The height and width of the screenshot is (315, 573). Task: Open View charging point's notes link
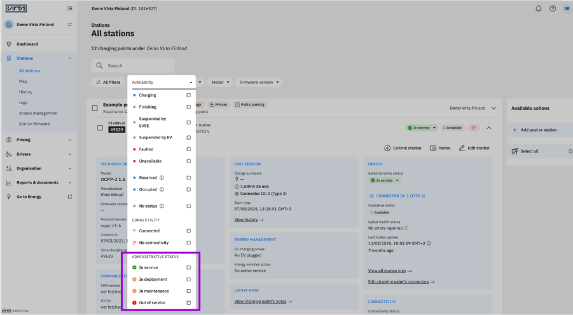click(x=263, y=302)
